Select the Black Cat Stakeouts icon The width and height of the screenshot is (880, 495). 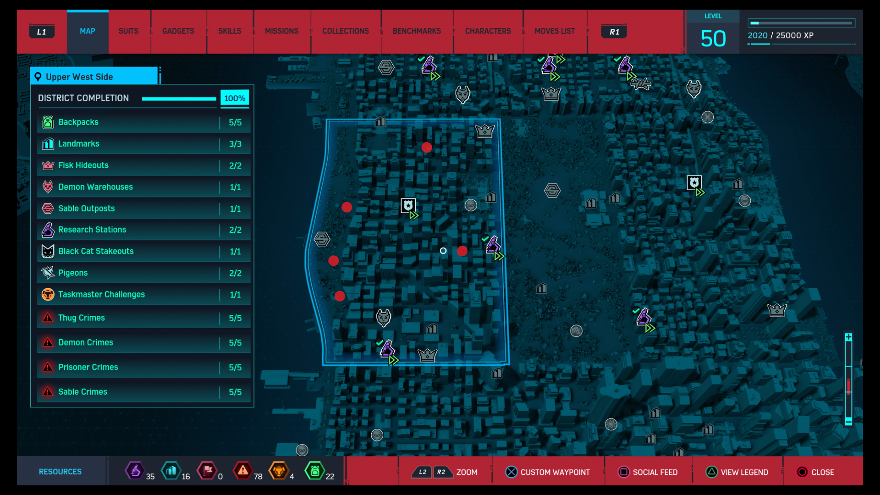coord(48,251)
